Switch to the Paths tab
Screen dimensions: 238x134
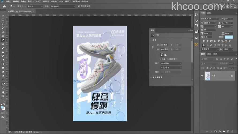(215, 54)
